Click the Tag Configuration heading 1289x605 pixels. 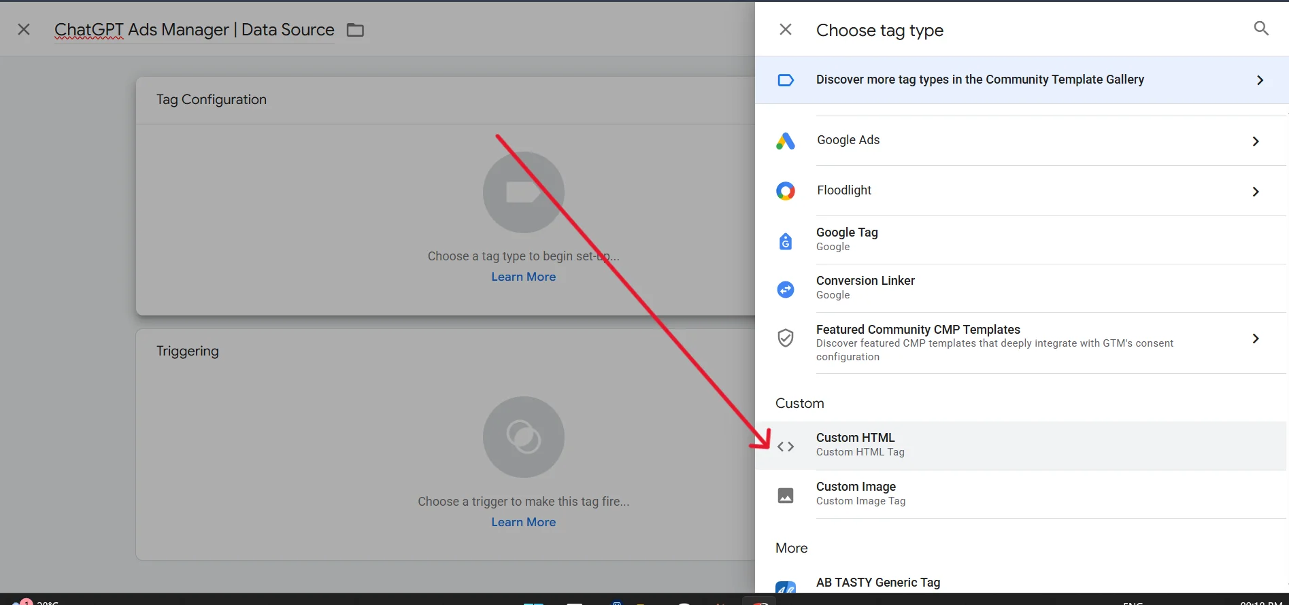(x=212, y=99)
